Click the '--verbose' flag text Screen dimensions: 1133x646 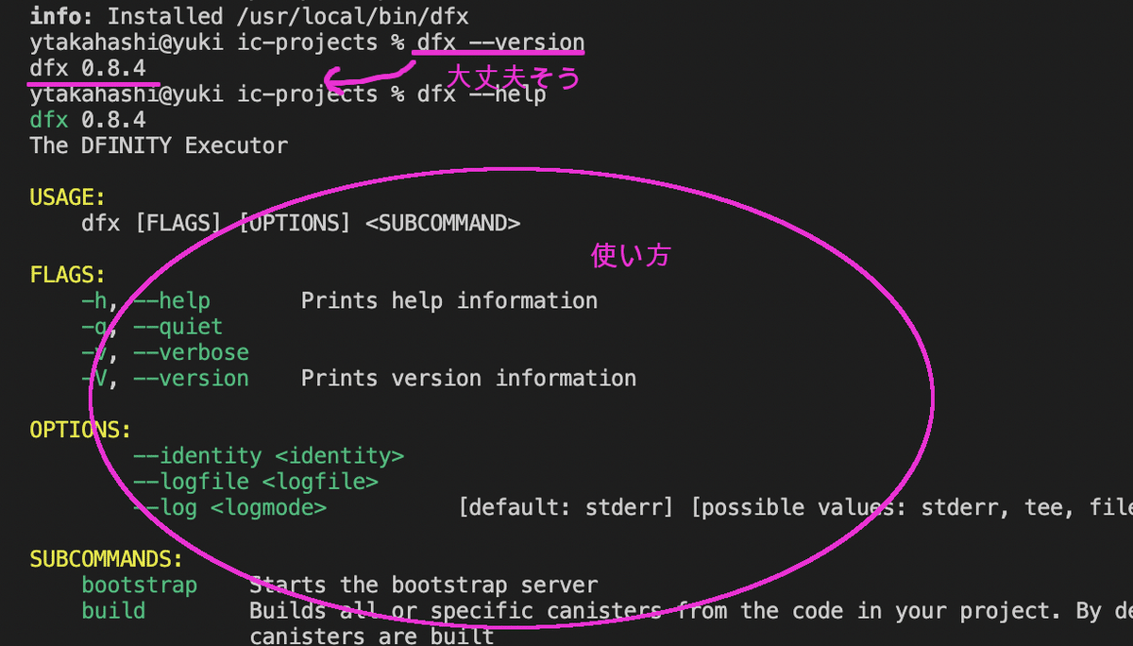[191, 352]
